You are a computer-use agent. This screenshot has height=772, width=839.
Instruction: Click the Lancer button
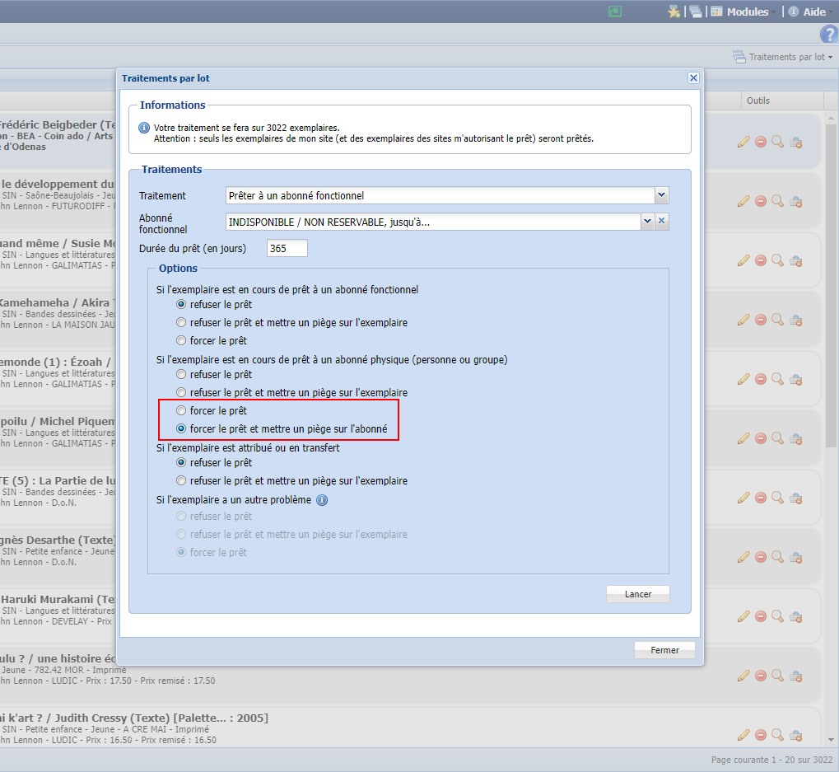[x=637, y=594]
